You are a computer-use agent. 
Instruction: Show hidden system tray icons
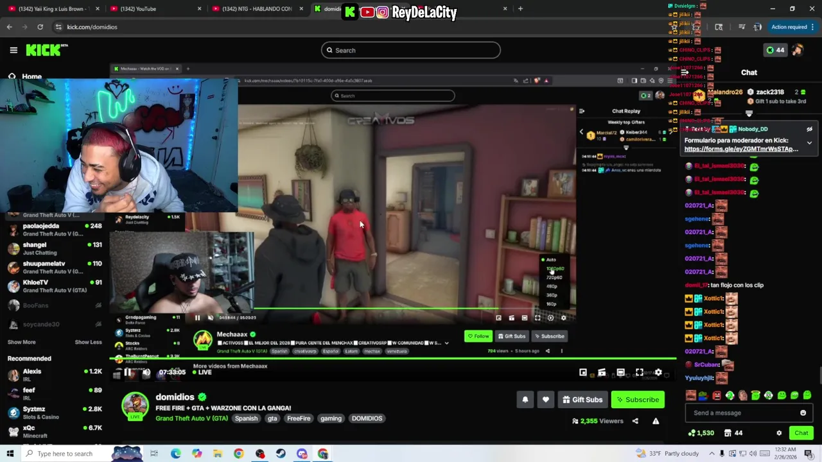tap(712, 454)
